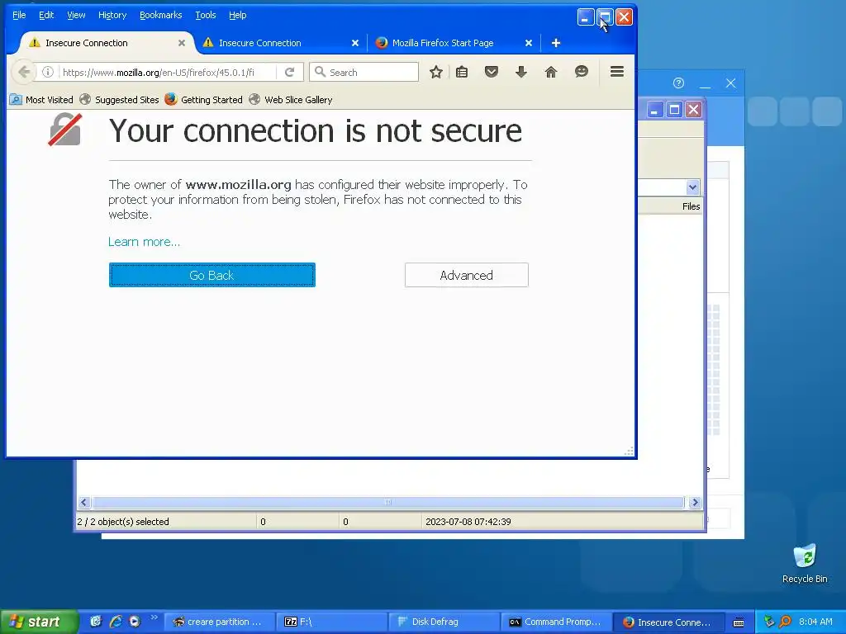Open the Downloads arrow icon
This screenshot has height=634, width=846.
[x=520, y=72]
